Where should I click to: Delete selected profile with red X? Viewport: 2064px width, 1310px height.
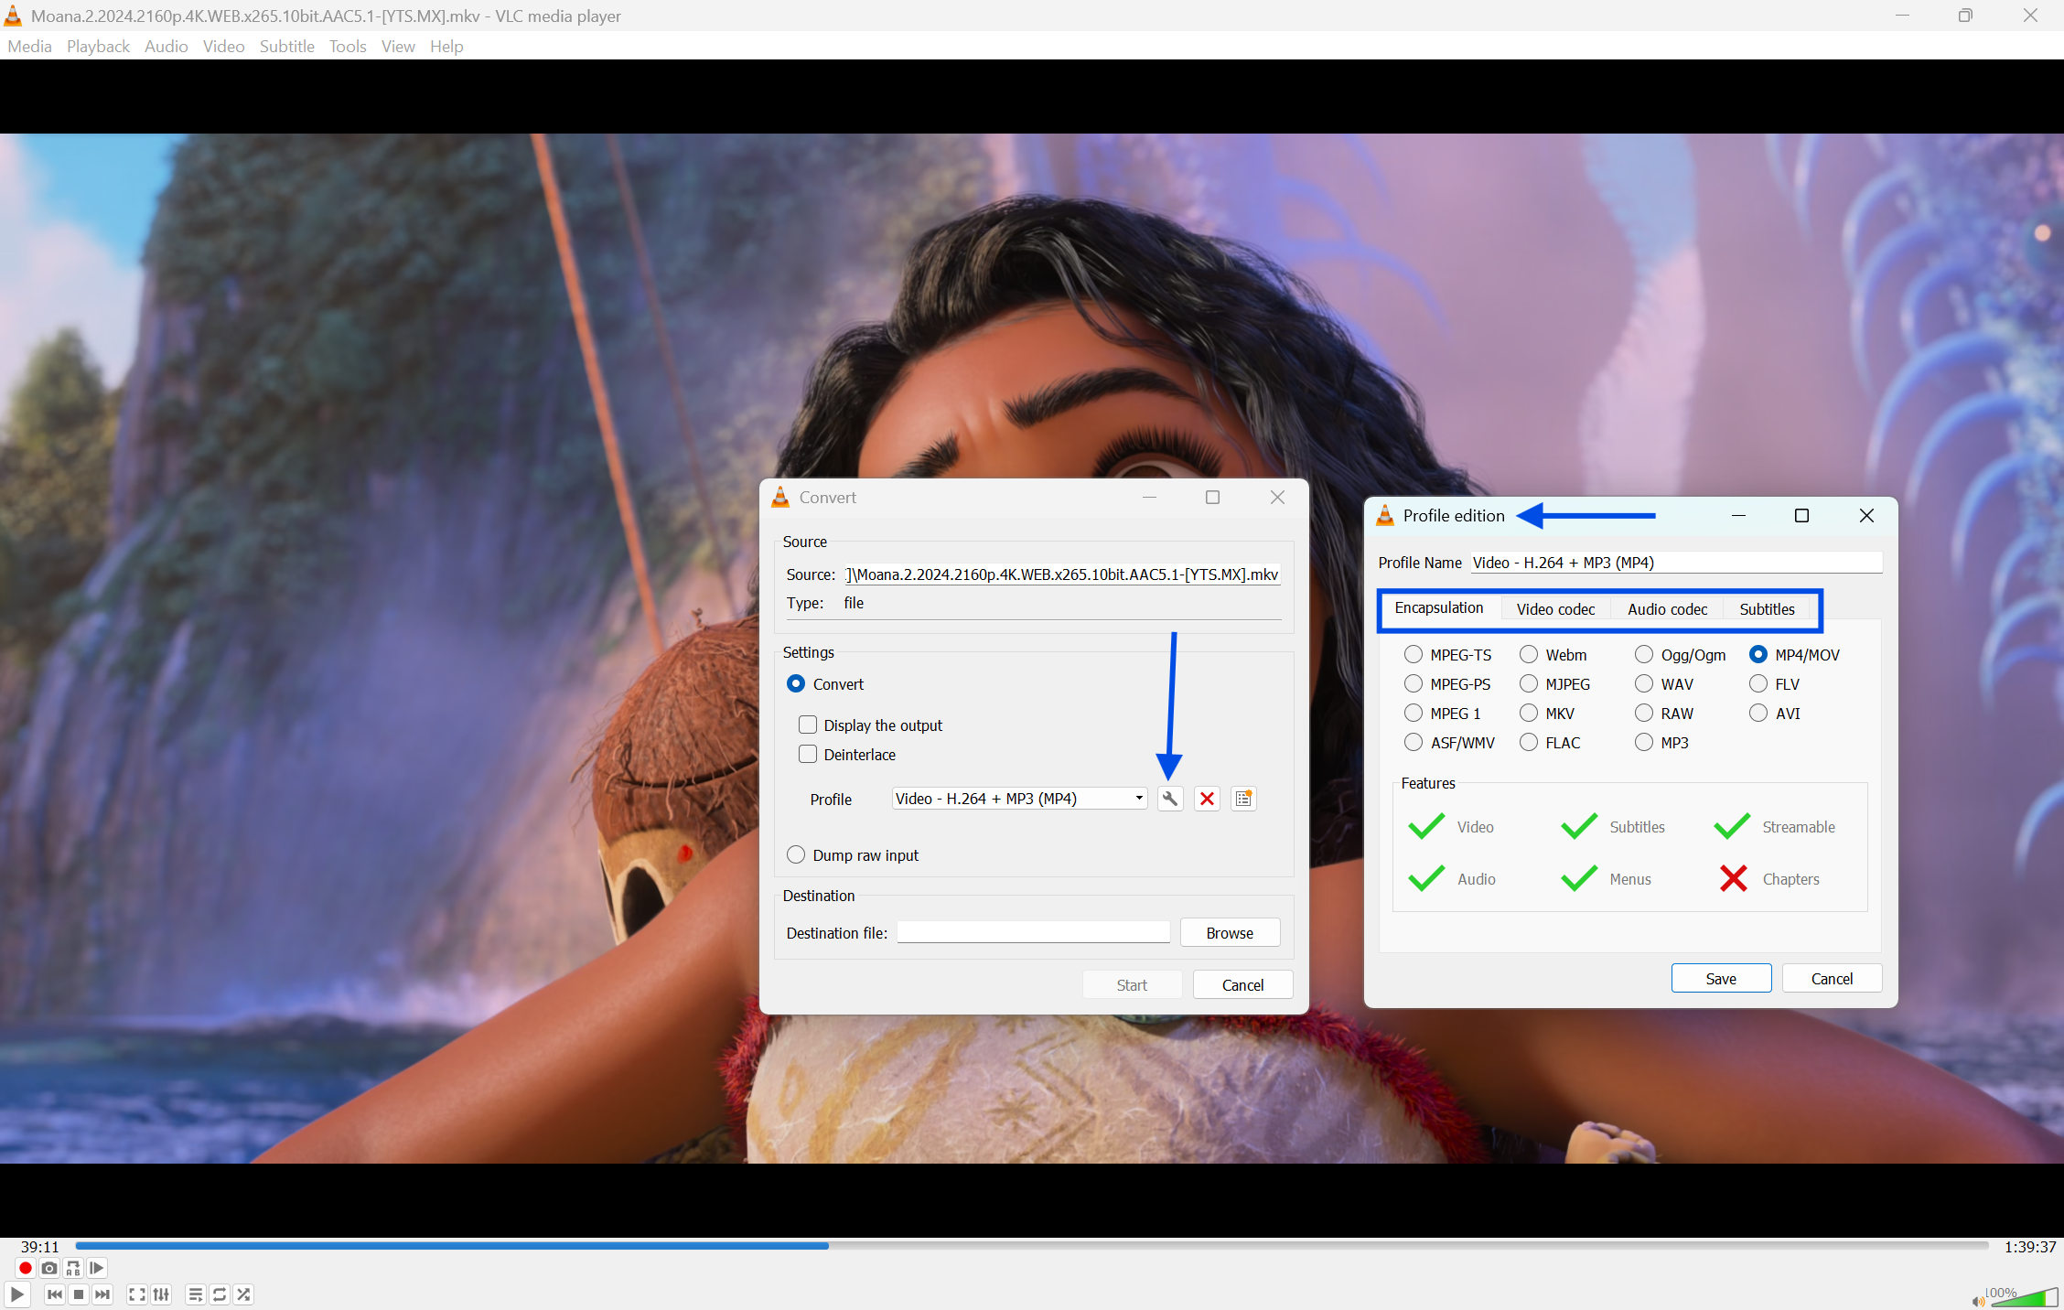[1207, 799]
